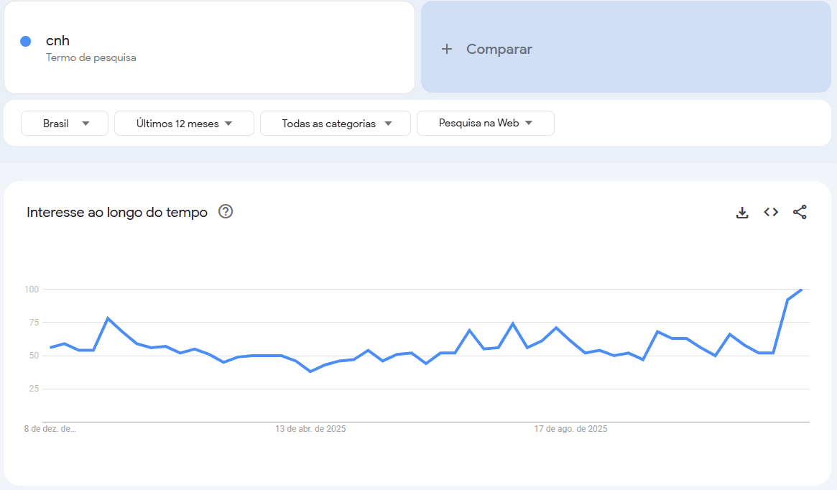Expand the Pesquisa na Web dropdown

(x=485, y=123)
